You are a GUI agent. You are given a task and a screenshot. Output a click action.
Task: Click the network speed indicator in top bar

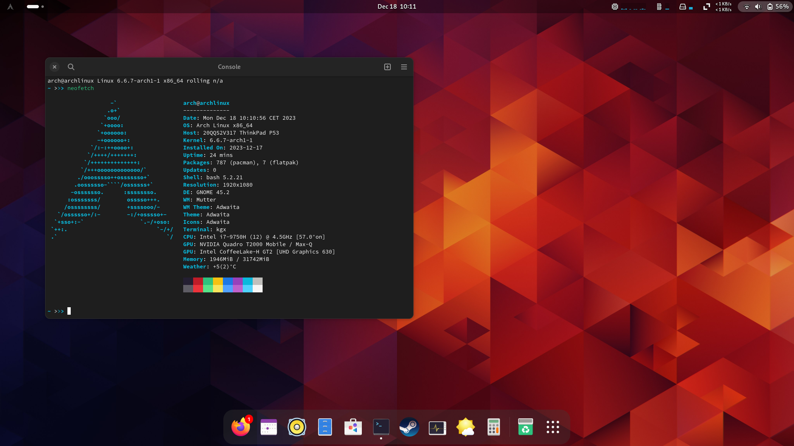click(x=717, y=7)
